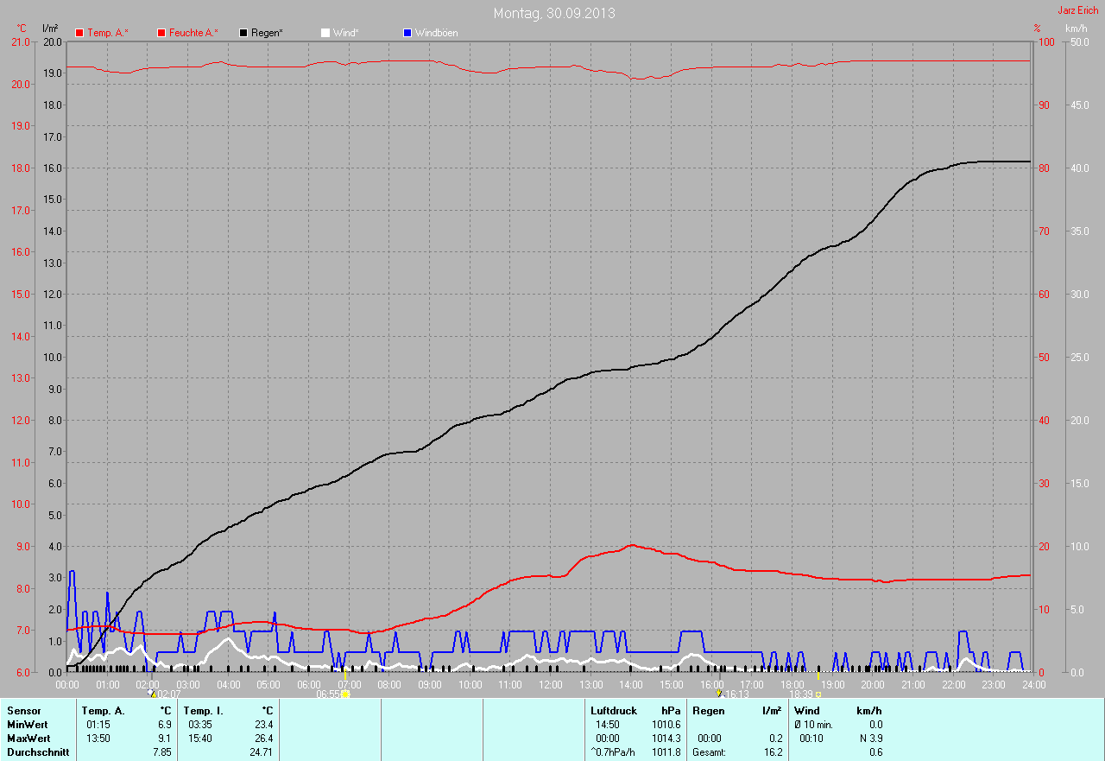Click the Regen Gesamt value 16.2
The width and height of the screenshot is (1105, 761).
pyautogui.click(x=772, y=752)
